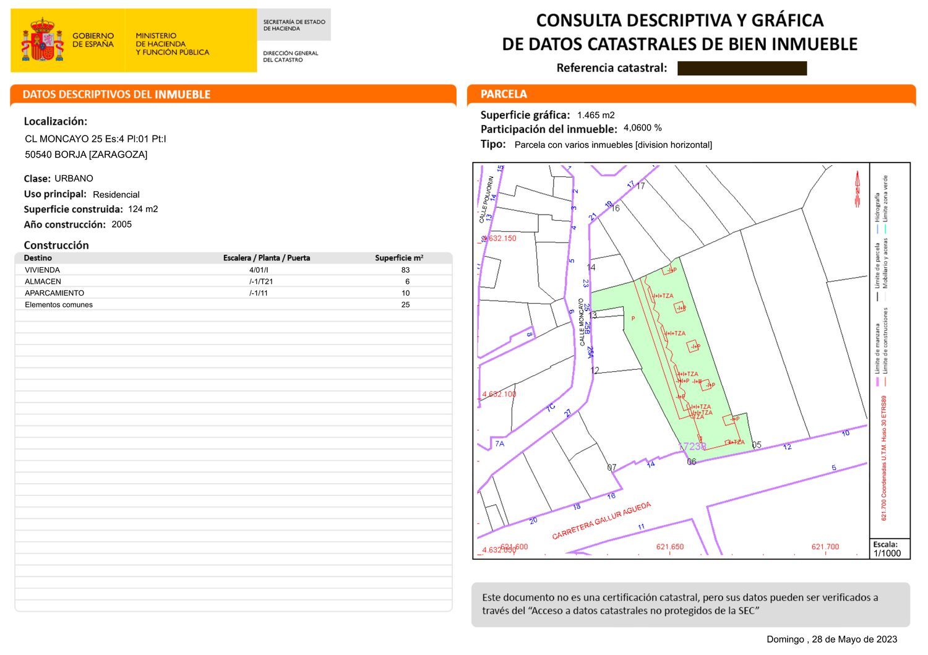Click the red north arrow on the map
Viewport: 928px width, 655px height.
[x=857, y=189]
